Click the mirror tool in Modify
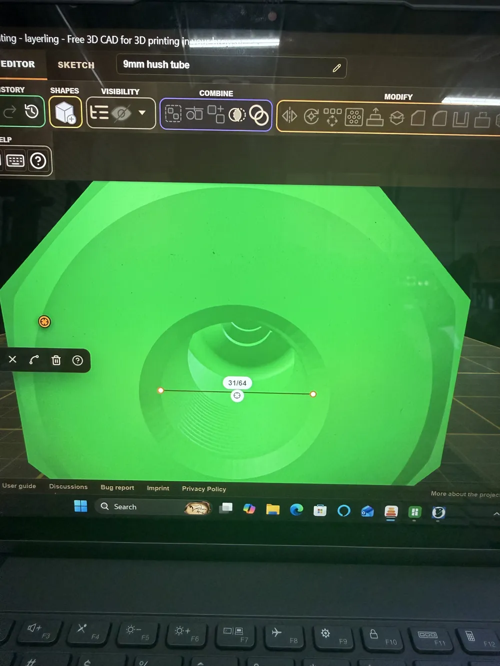This screenshot has height=666, width=500. [289, 116]
